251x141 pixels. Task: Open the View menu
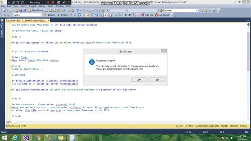coord(16,6)
